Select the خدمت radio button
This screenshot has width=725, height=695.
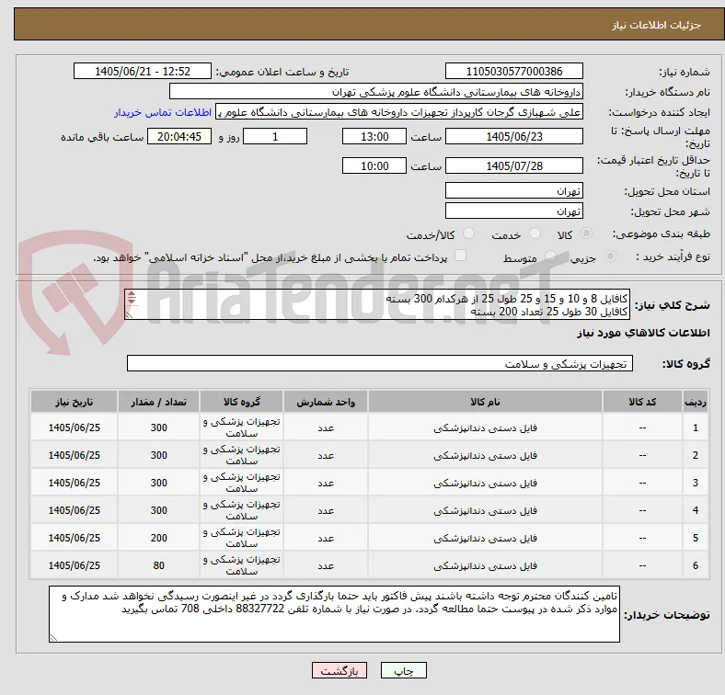pos(535,234)
